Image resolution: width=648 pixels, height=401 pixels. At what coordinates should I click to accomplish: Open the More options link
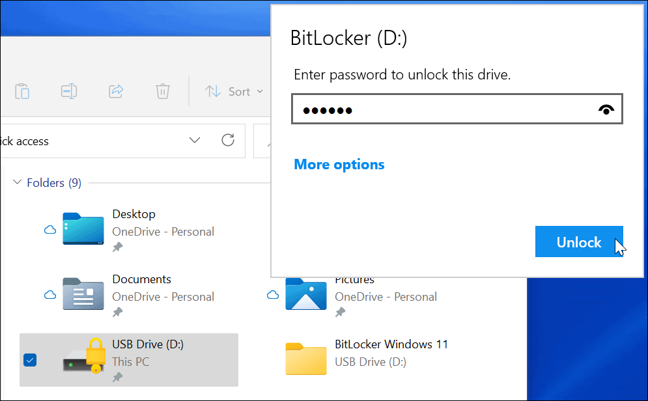(x=339, y=164)
